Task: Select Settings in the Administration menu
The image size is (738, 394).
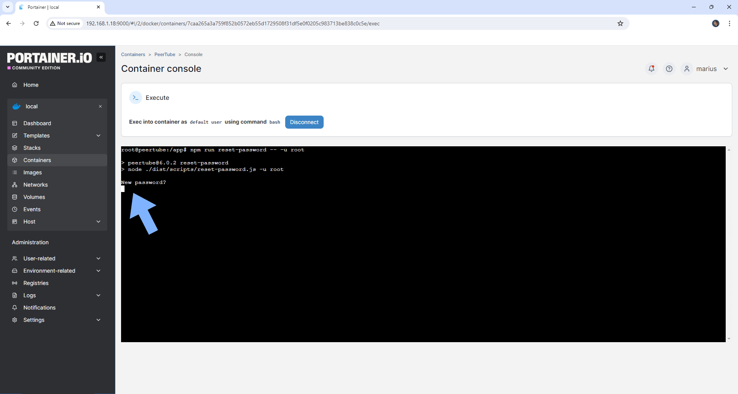Action: (33, 320)
